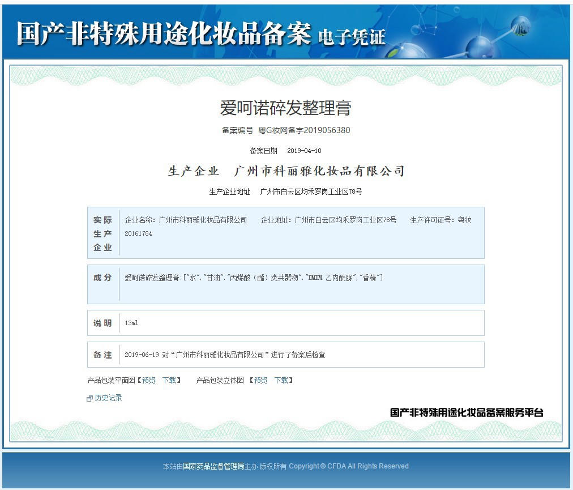
Task: Click the 实际生产企业 section label
Action: coord(102,233)
